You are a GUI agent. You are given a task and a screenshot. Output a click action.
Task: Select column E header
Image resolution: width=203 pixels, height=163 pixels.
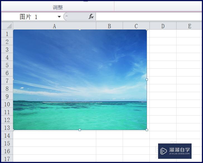pyautogui.click(x=189, y=26)
